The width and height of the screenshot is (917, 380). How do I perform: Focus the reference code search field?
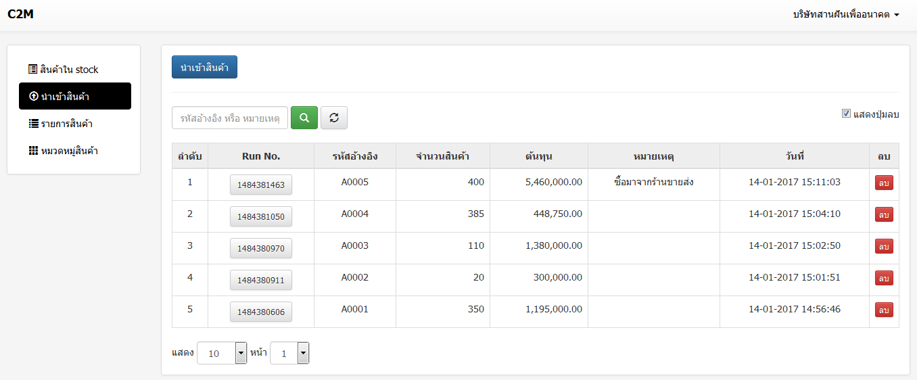tap(230, 118)
